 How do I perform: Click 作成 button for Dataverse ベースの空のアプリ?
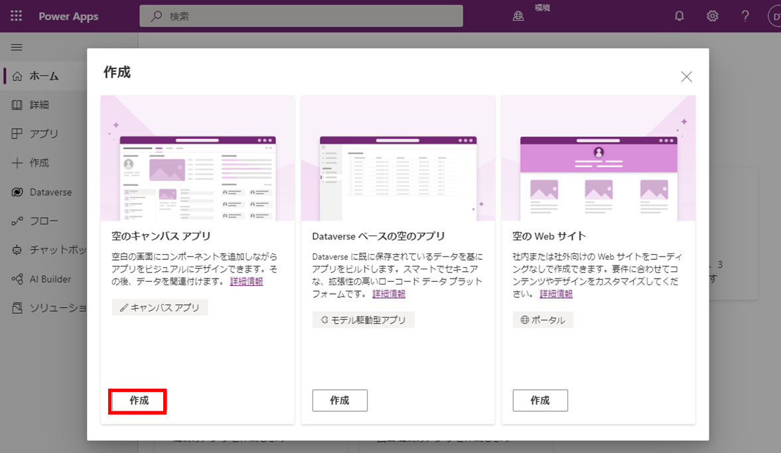[x=340, y=401]
